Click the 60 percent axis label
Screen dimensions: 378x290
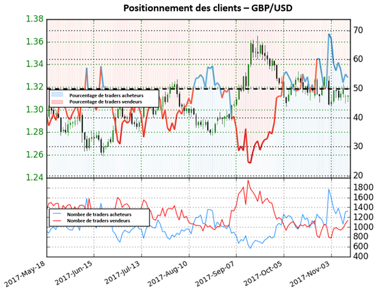[x=358, y=59]
